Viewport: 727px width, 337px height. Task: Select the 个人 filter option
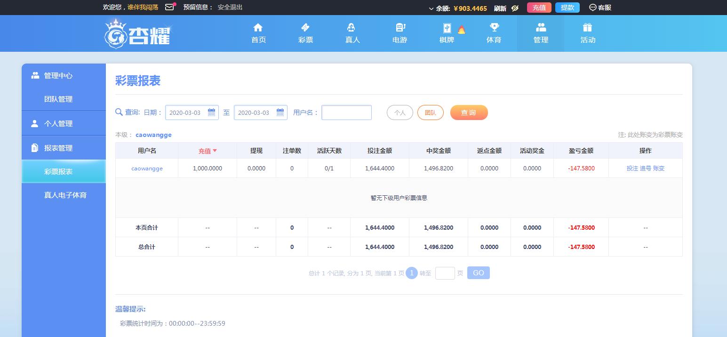click(399, 112)
